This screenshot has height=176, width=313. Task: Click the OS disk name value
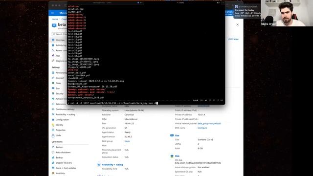pos(198,163)
